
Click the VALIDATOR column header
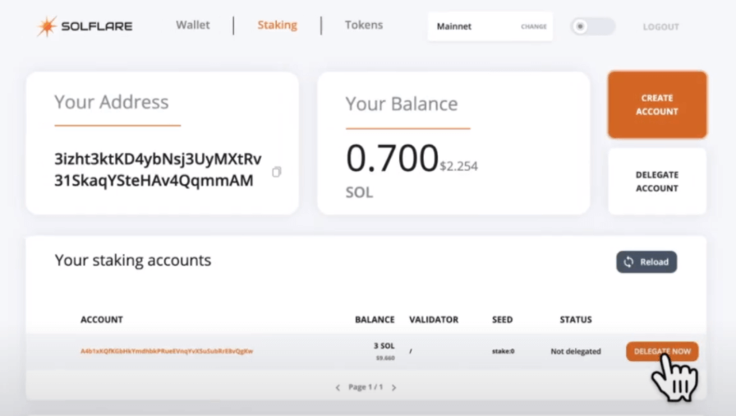pos(434,320)
